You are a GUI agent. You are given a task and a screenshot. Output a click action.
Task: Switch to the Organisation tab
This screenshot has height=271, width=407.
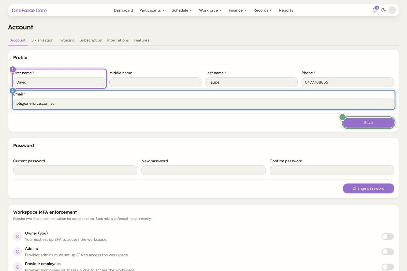[42, 40]
